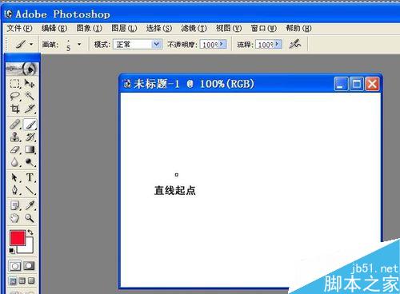Select the Type tool
Image resolution: width=400 pixels, height=294 pixels.
pyautogui.click(x=30, y=177)
